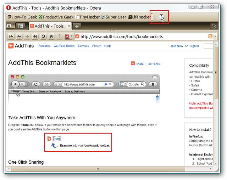This screenshot has height=180, width=227.
Task: Open the Opera menu button
Action: [x=11, y=26]
